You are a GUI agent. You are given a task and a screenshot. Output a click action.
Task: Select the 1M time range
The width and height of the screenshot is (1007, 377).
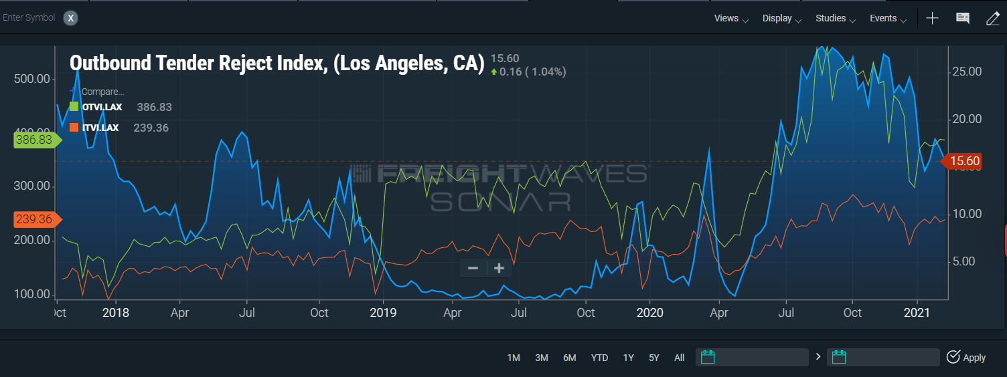(514, 358)
